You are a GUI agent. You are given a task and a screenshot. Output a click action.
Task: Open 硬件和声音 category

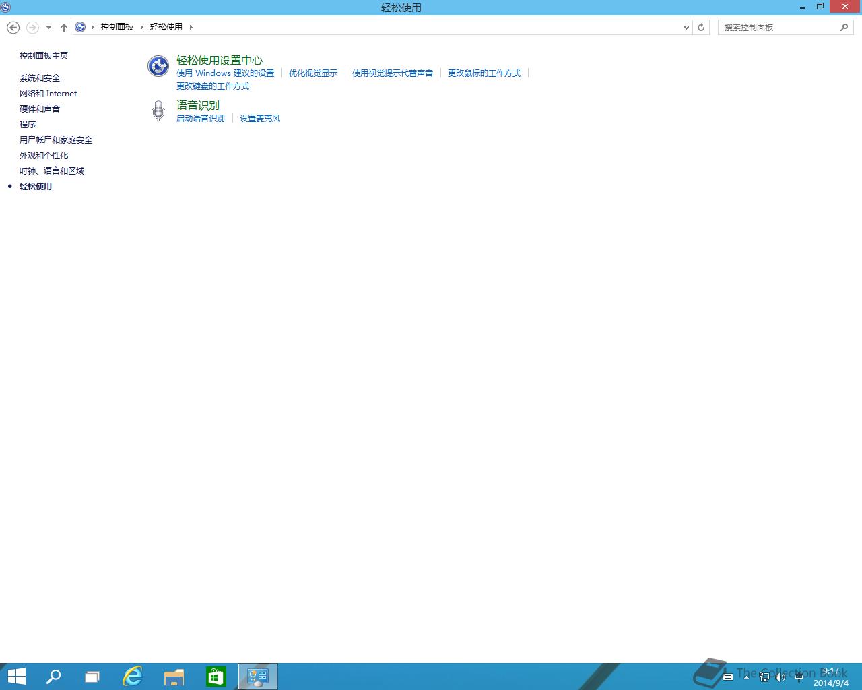pyautogui.click(x=40, y=109)
